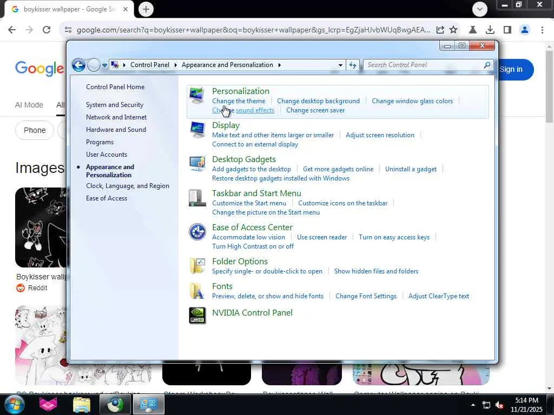554x415 pixels.
Task: Show hidden tray icons arrow
Action: [x=473, y=405]
